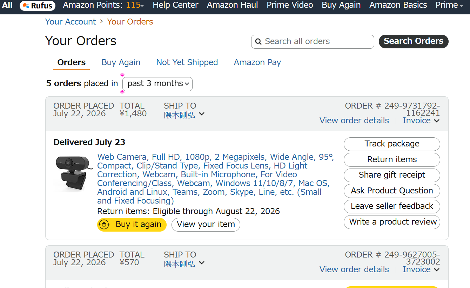
Task: Open the Rufus assistant button
Action: [38, 5]
